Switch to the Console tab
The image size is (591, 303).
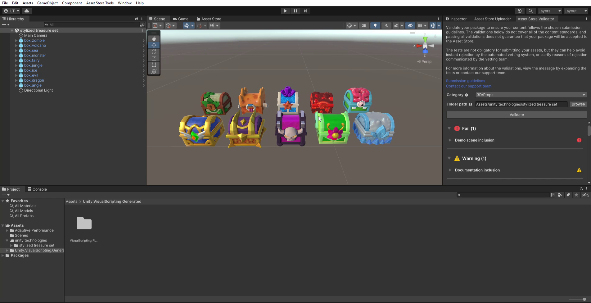tap(37, 189)
